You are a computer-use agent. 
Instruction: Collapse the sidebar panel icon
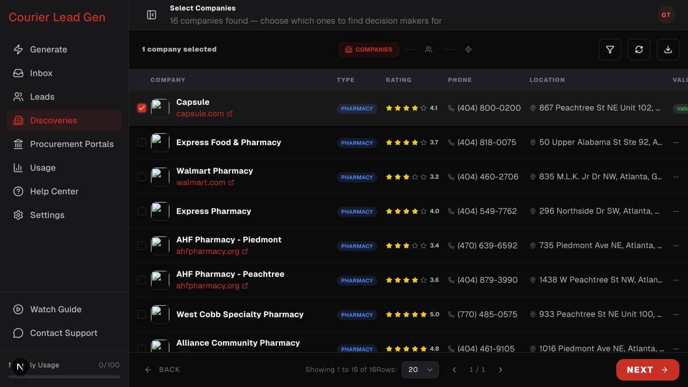click(x=152, y=15)
